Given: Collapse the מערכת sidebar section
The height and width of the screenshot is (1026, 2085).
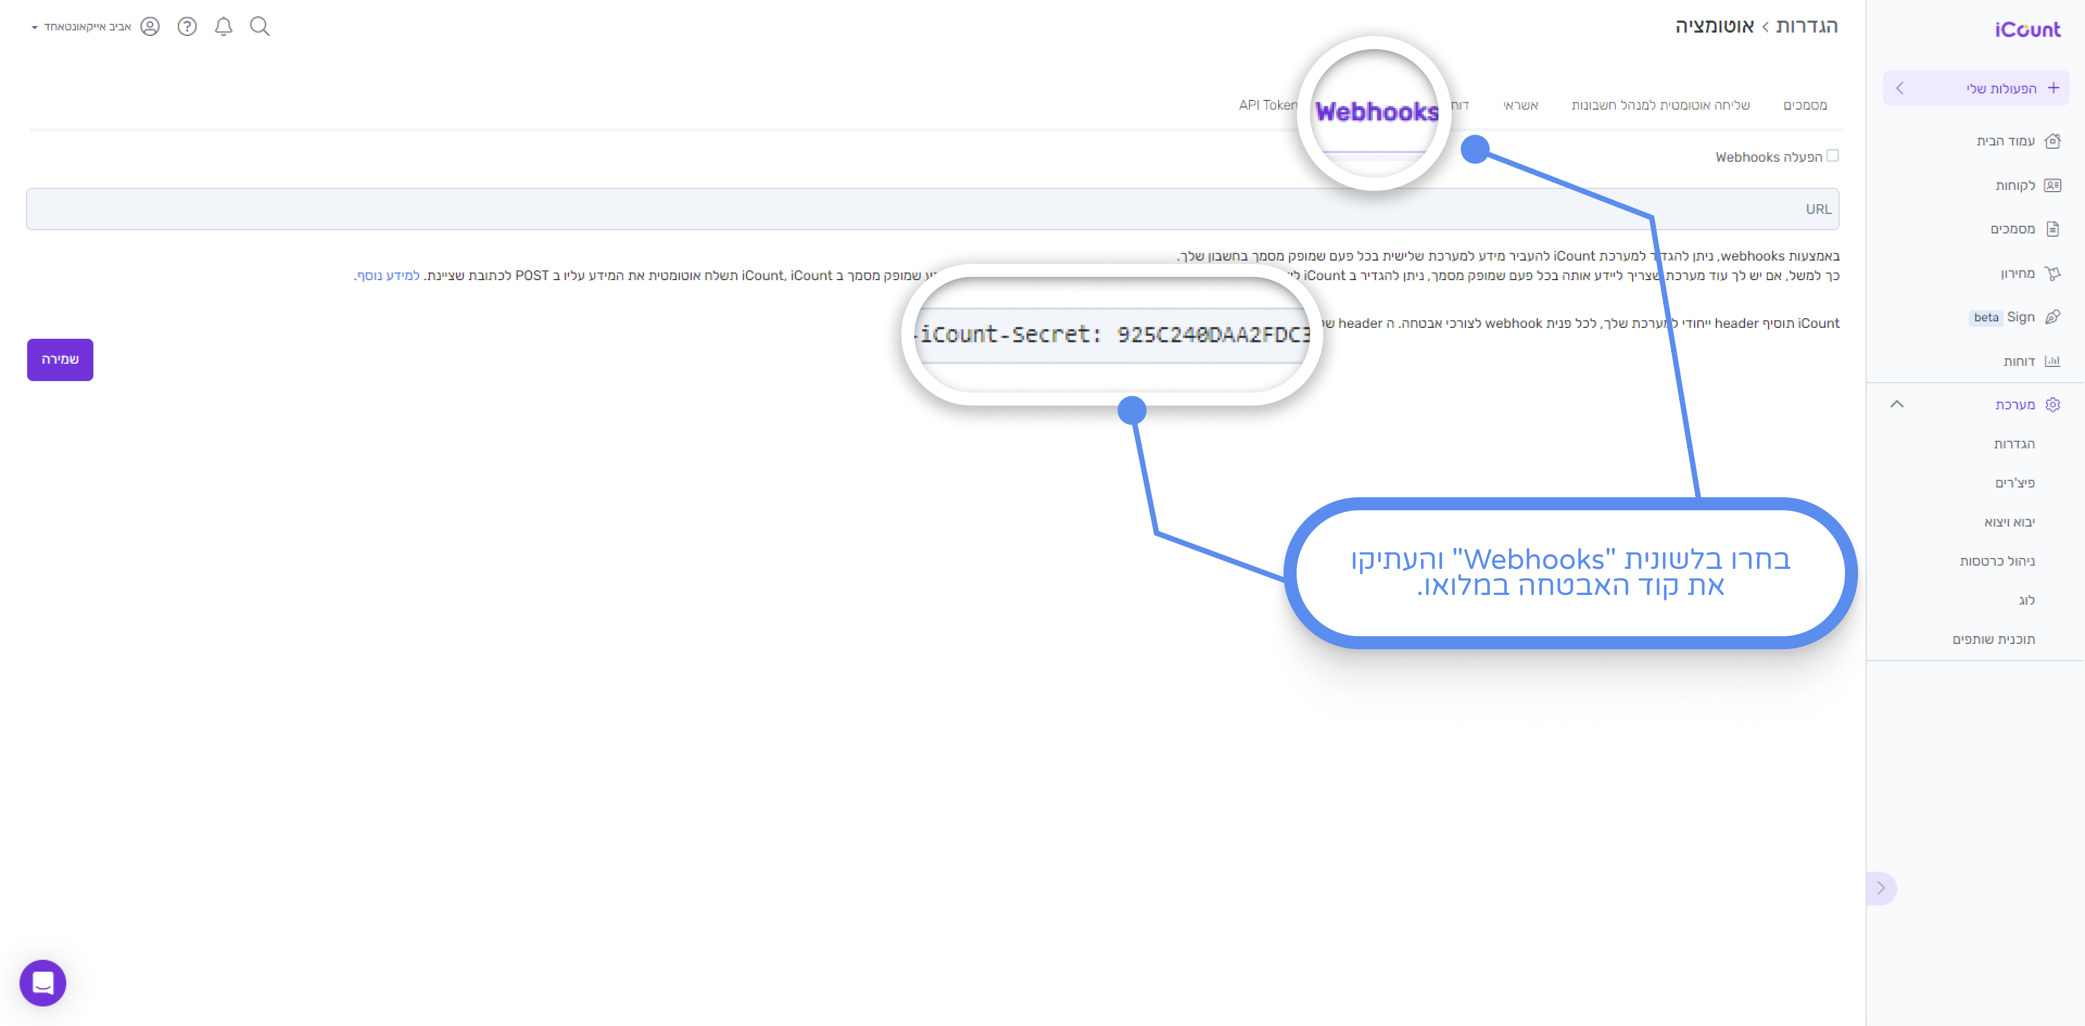Looking at the screenshot, I should (1897, 404).
